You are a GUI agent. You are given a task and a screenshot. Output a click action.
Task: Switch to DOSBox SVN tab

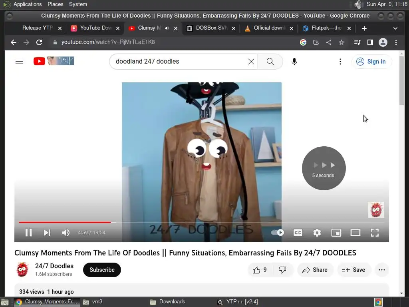pos(211,28)
